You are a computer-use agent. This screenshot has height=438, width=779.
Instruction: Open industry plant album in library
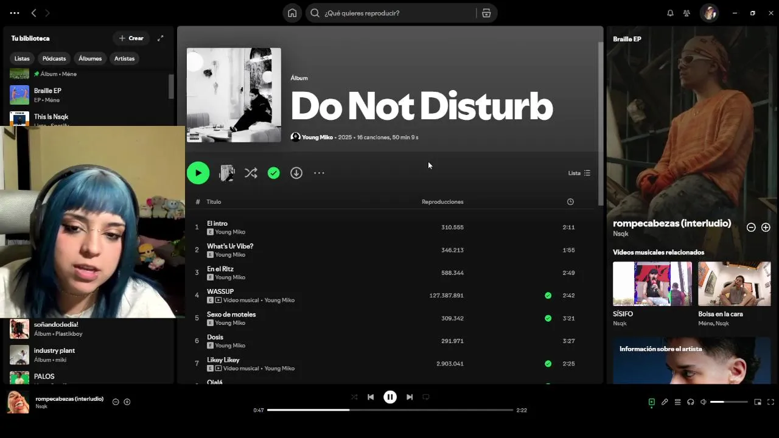coord(88,355)
